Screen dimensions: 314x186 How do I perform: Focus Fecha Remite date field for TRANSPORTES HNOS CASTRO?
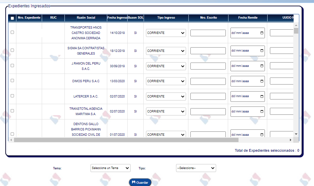click(x=248, y=33)
